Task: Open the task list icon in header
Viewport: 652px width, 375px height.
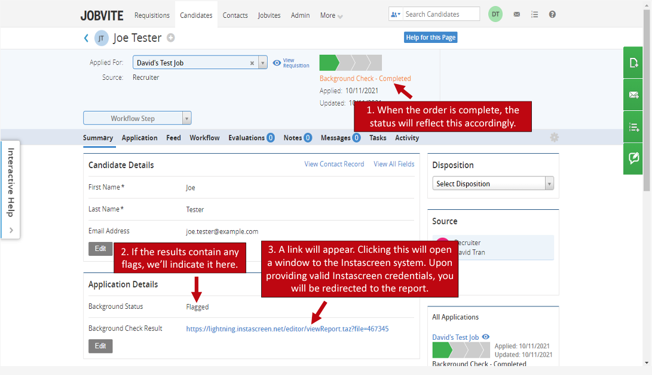Action: tap(534, 15)
